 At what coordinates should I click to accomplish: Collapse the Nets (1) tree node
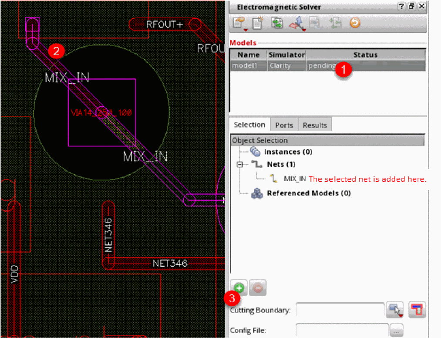point(239,165)
